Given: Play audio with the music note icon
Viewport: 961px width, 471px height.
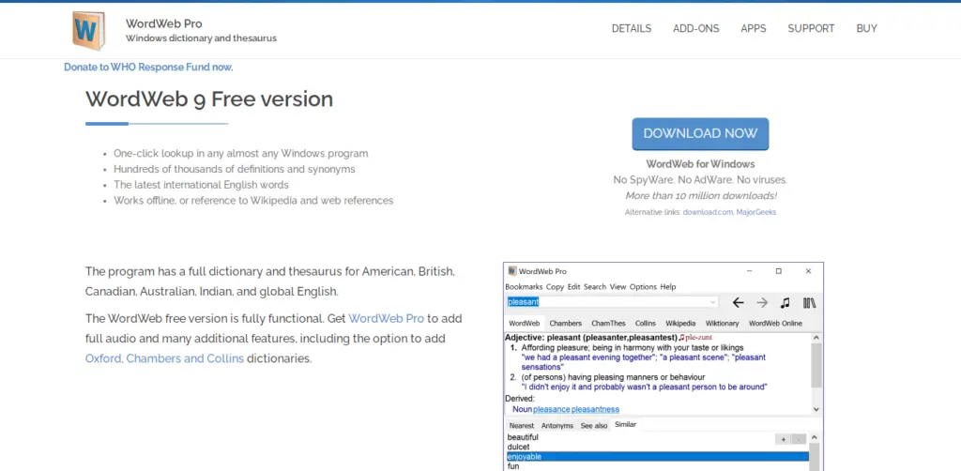Looking at the screenshot, I should point(786,303).
